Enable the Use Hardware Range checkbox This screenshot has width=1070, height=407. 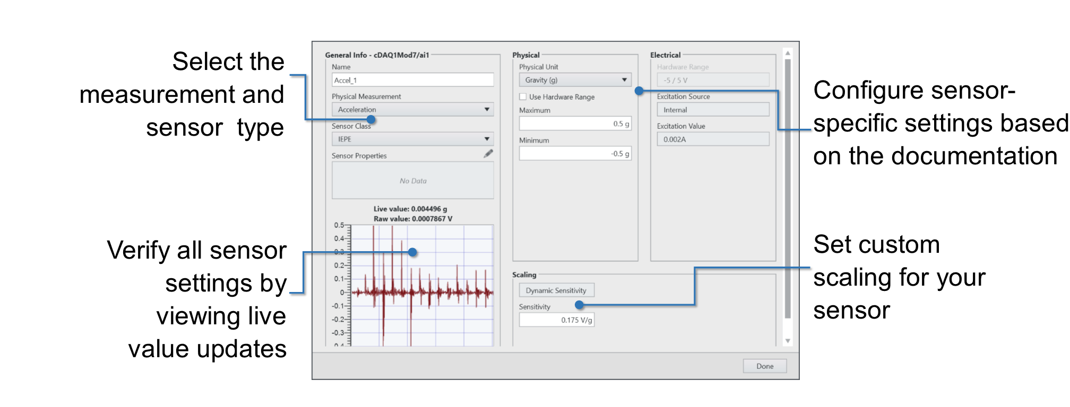pyautogui.click(x=523, y=97)
